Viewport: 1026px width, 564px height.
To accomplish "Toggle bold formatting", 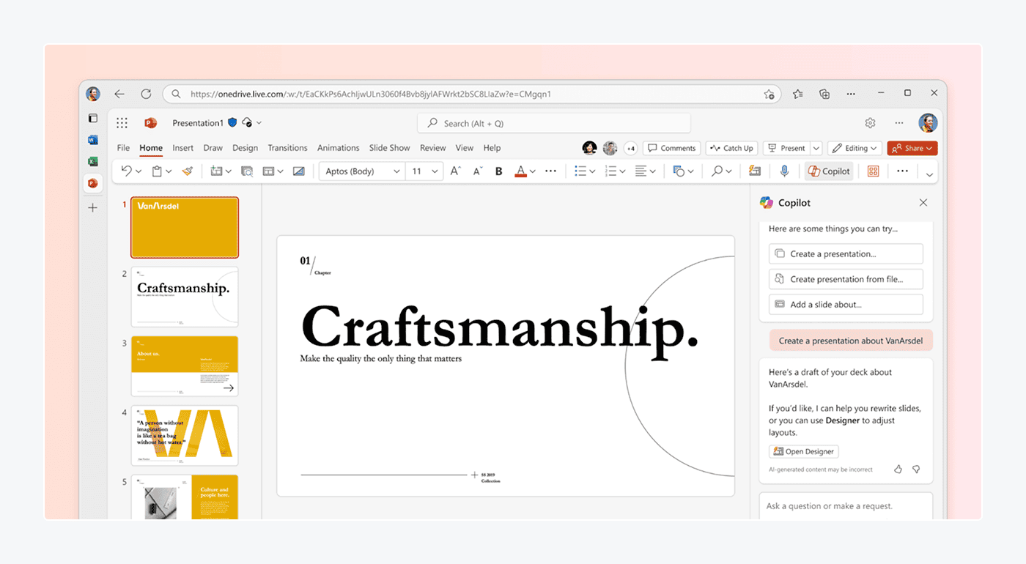I will 499,171.
